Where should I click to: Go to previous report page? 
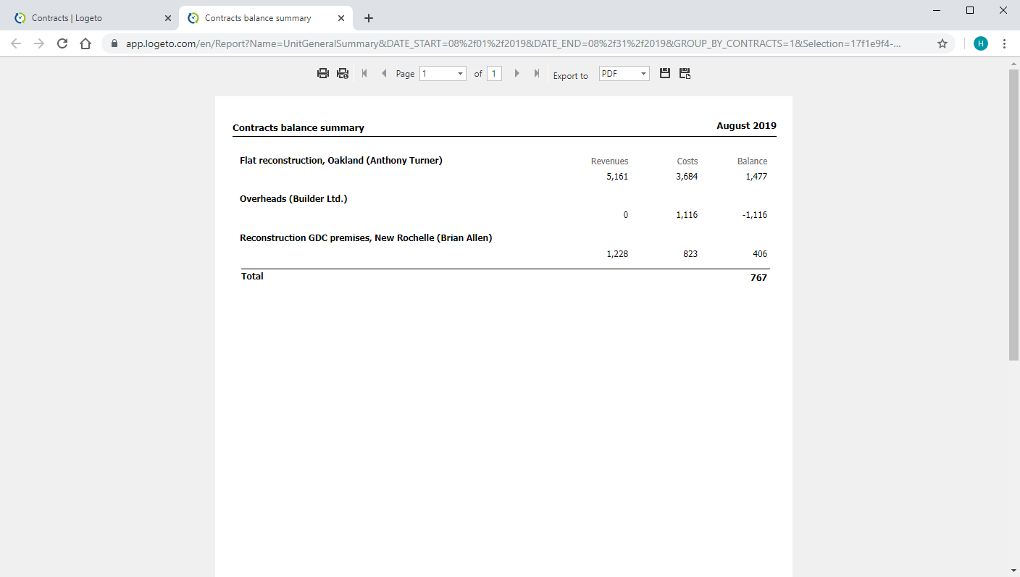[384, 73]
